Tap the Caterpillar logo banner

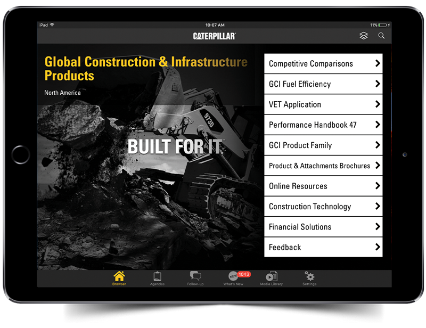(214, 36)
